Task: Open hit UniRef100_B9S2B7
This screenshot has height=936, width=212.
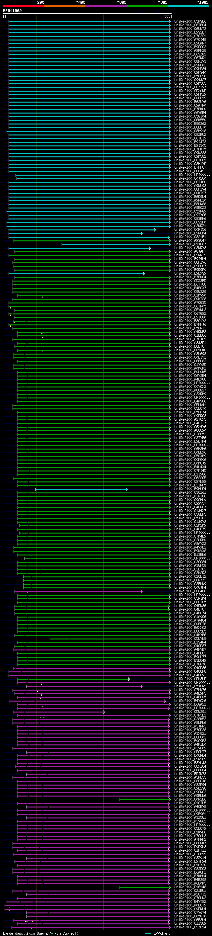Action: click(190, 32)
